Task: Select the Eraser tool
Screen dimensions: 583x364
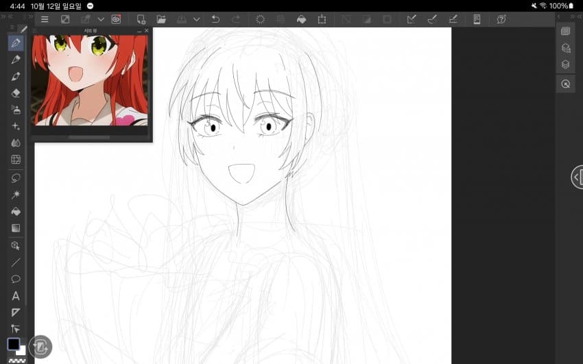Action: coord(16,93)
